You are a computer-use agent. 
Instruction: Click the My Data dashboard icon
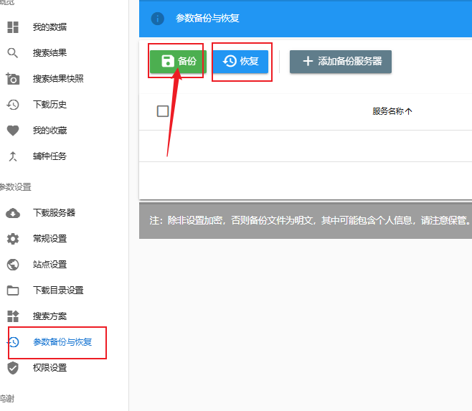(x=12, y=27)
